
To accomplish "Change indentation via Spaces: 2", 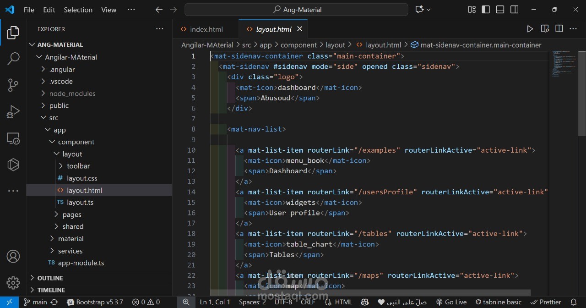I will [x=252, y=302].
